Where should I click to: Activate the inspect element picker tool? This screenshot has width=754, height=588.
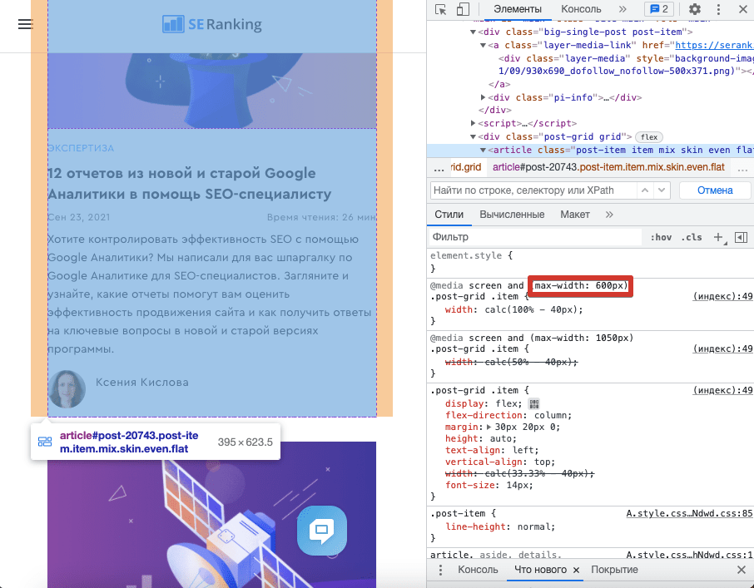click(441, 9)
